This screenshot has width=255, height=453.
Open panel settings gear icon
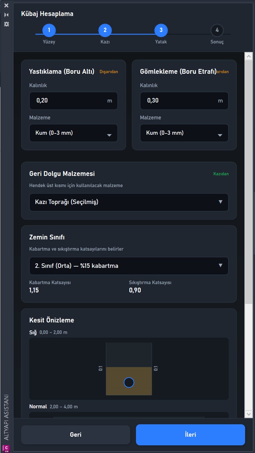click(x=6, y=24)
